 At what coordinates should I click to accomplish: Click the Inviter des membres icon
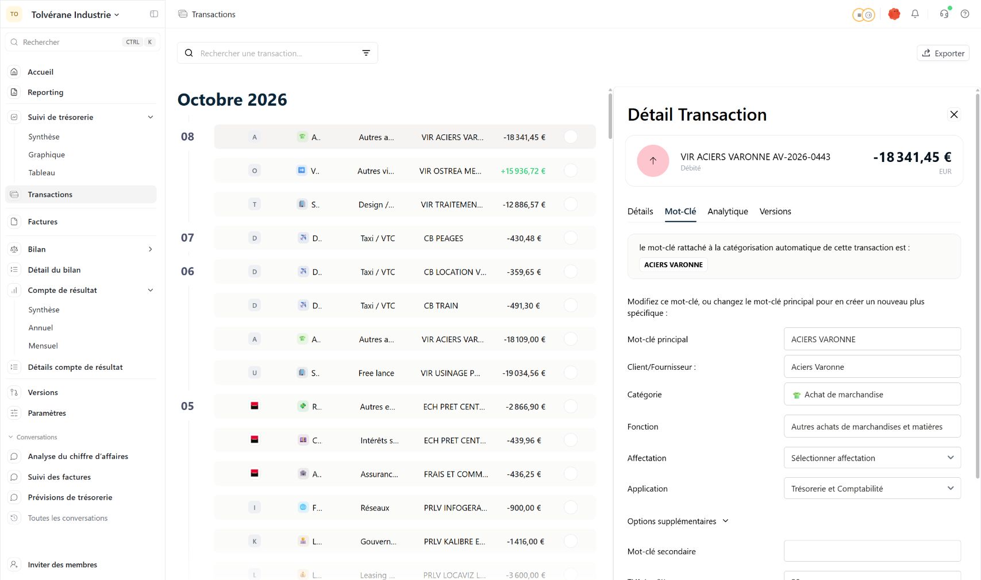pos(14,564)
